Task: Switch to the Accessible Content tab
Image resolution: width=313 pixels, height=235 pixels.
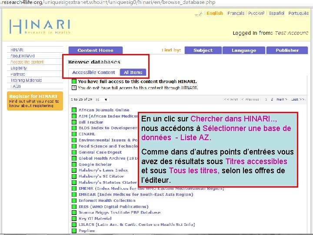Action: 93,72
